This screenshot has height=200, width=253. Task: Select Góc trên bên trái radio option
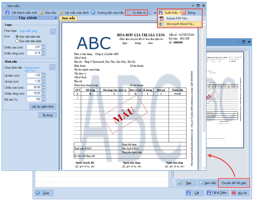pyautogui.click(x=17, y=36)
